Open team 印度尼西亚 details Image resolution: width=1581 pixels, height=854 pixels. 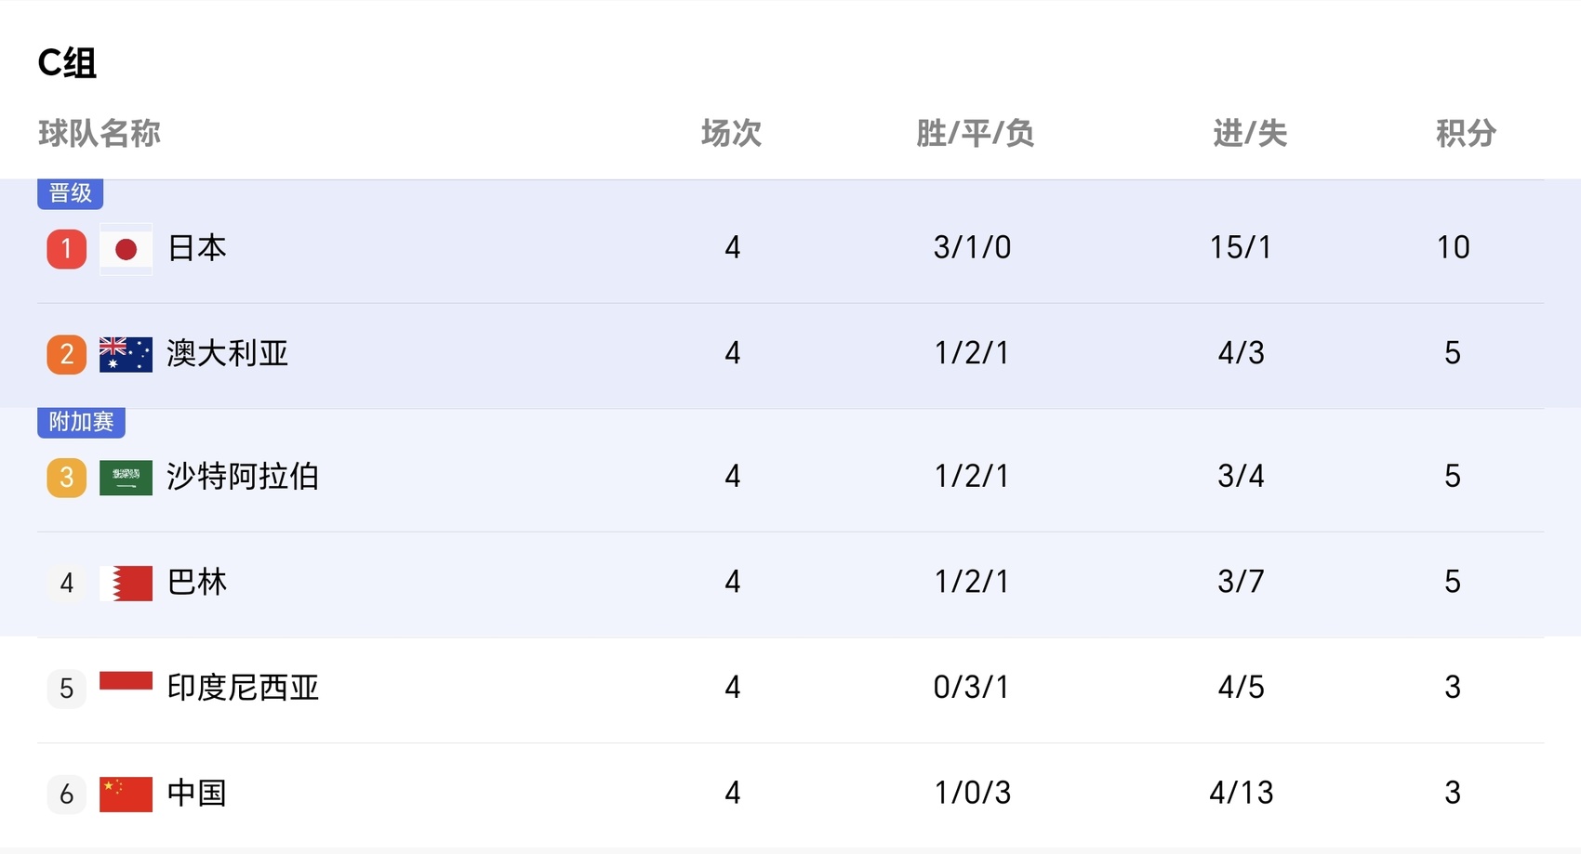(x=243, y=688)
